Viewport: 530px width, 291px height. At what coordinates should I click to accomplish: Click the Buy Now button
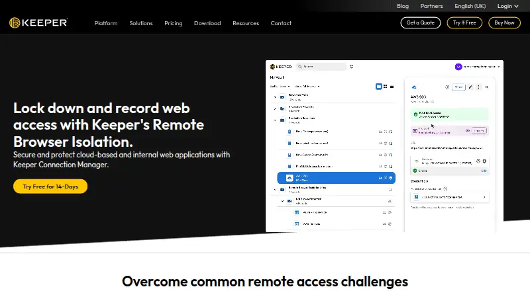click(x=504, y=22)
